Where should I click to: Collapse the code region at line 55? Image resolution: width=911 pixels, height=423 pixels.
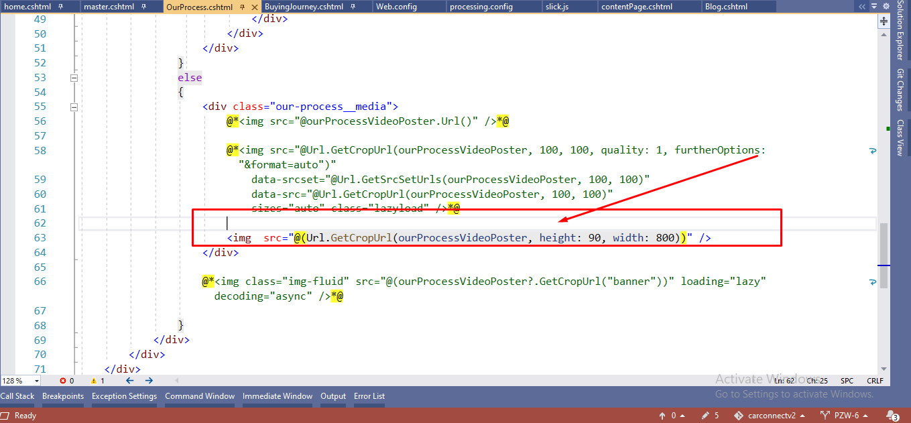click(x=74, y=106)
